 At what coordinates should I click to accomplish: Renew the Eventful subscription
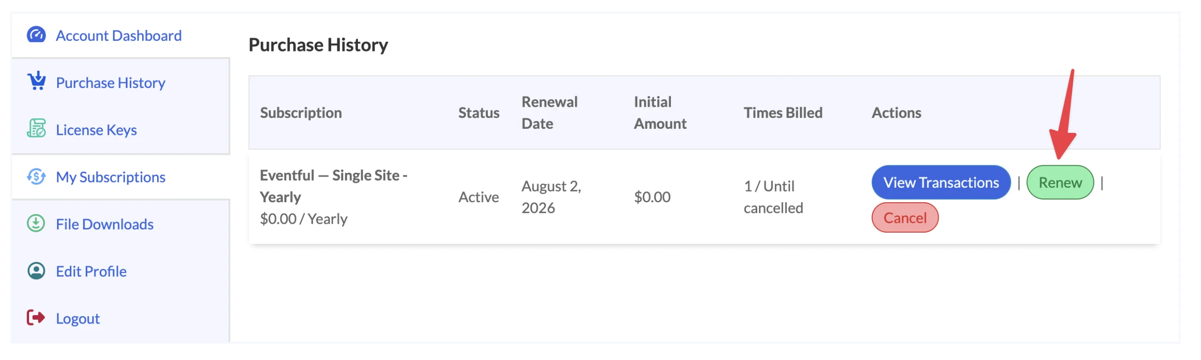[1060, 182]
